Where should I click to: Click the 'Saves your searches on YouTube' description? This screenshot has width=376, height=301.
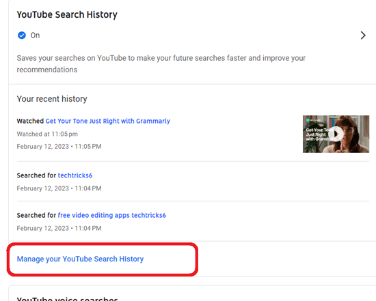pyautogui.click(x=161, y=63)
